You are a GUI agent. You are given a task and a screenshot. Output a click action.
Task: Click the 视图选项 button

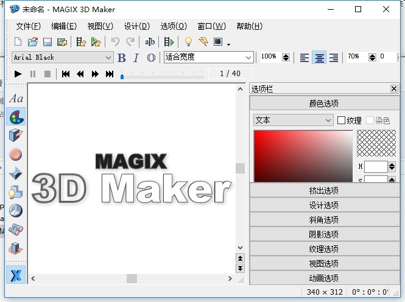[324, 264]
